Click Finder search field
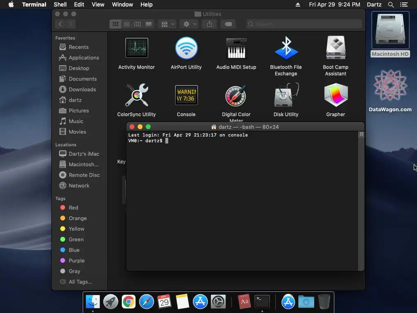Viewport: 417px width, 313px height. 304,24
